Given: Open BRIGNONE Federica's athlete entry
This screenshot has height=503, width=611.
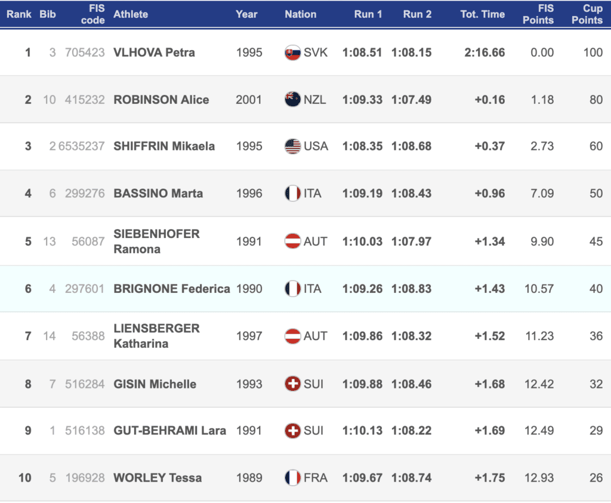Looking at the screenshot, I should (x=172, y=289).
